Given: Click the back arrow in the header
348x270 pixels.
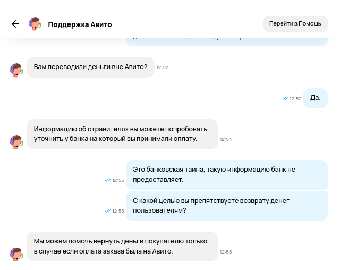Looking at the screenshot, I should pyautogui.click(x=15, y=24).
